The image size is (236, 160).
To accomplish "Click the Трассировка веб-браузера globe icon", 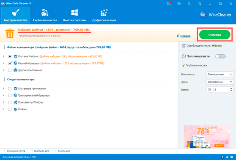I will coord(15,95).
